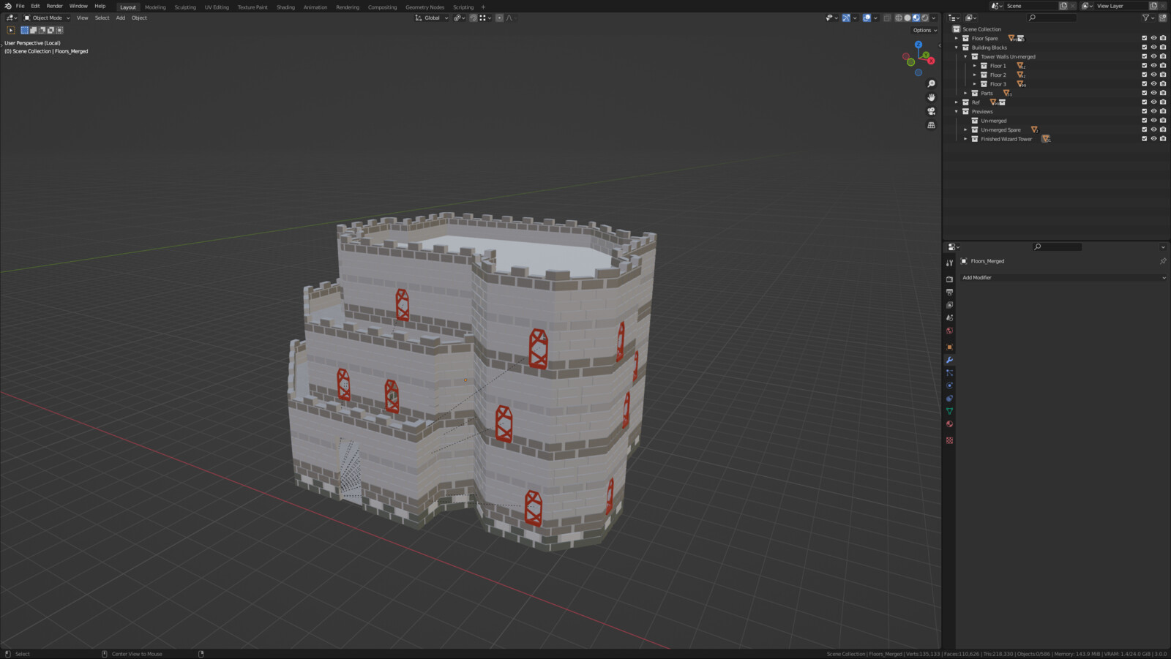Uncheck Floor 1 collection checkbox
The width and height of the screenshot is (1171, 659).
[x=1144, y=66]
